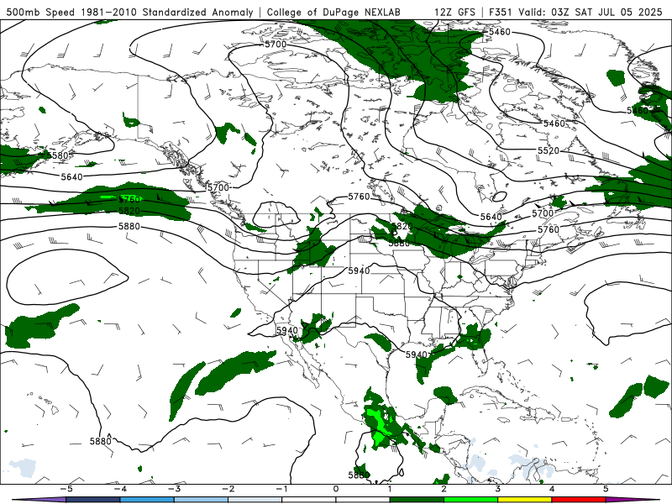Click the 5460 label beside the Arctic green area

click(500, 32)
